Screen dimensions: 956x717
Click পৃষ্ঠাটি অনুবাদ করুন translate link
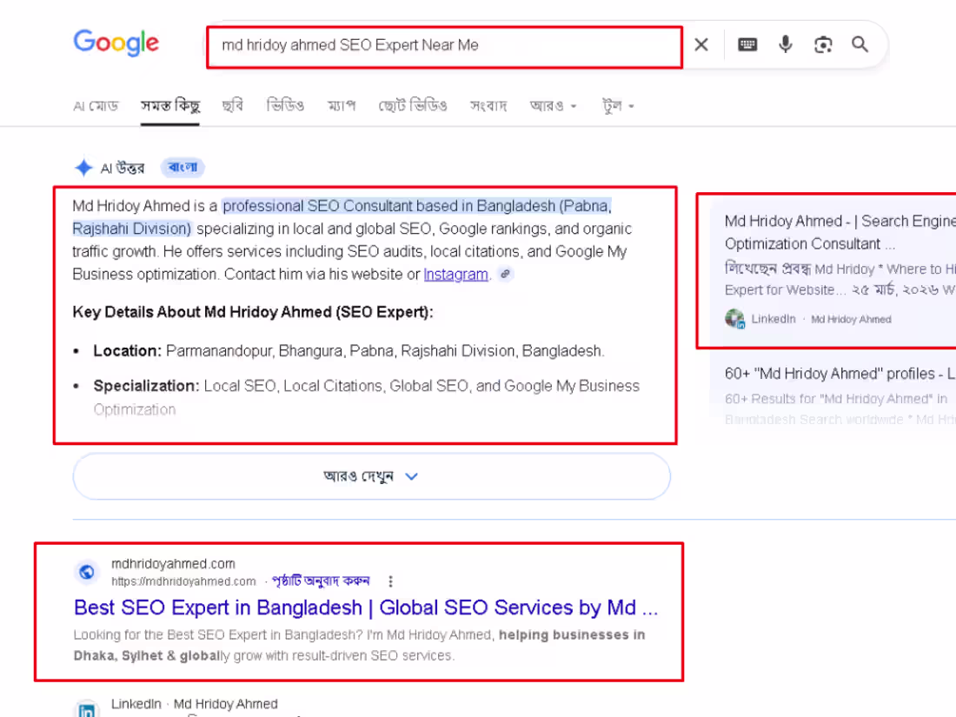(x=321, y=581)
